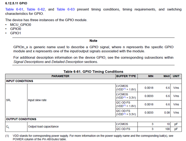The image size is (186, 141).
Task: Click the Input slew rate cell
Action: (71, 100)
